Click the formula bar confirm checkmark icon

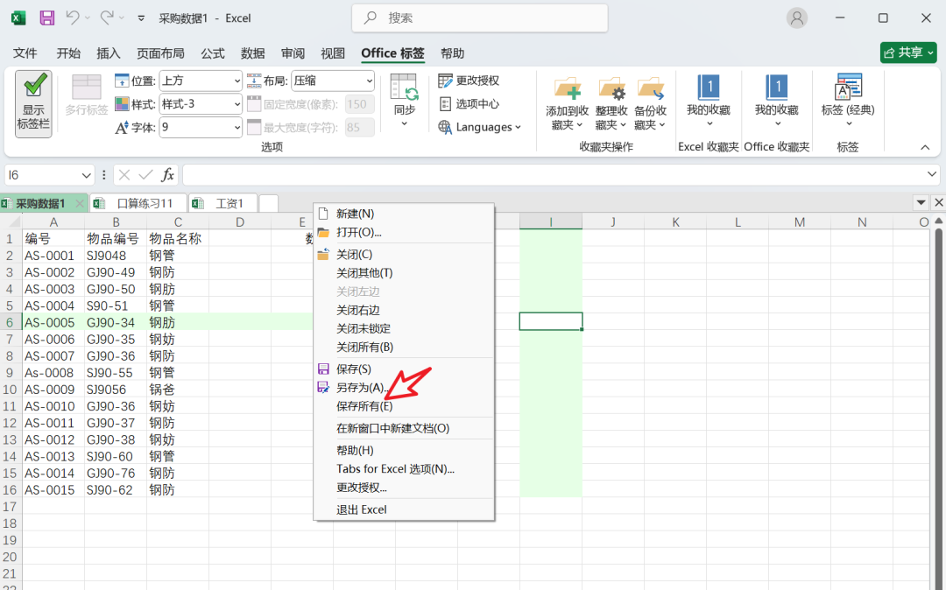click(x=145, y=175)
